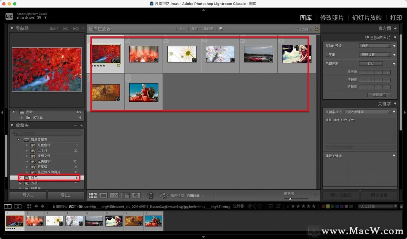Click the filmstrip grid shortcut icon

pos(29,206)
